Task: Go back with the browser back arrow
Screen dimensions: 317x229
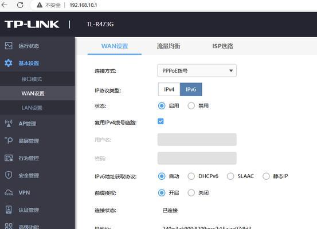Action: pos(5,5)
